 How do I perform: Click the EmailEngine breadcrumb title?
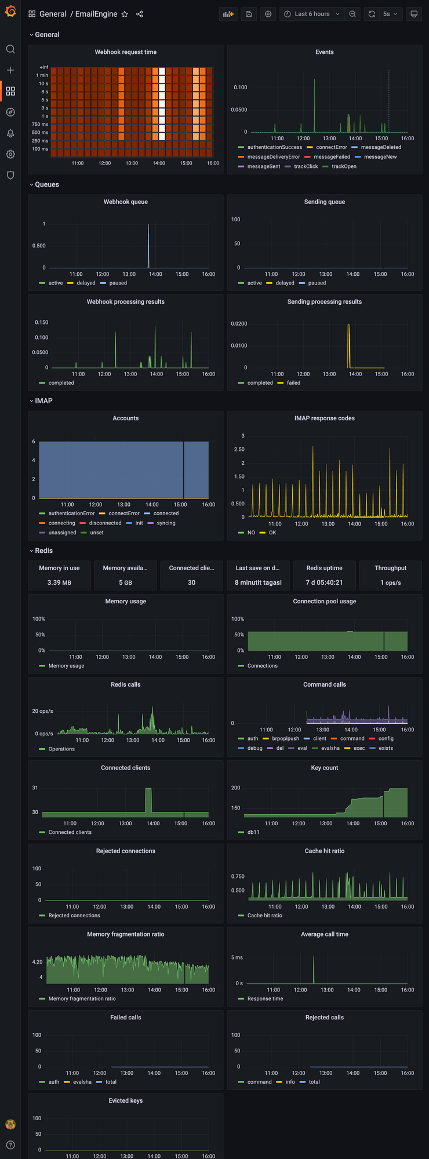click(96, 14)
